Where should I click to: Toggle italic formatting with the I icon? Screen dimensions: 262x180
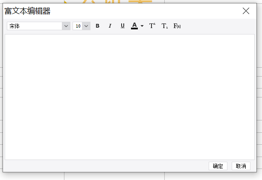coord(110,26)
